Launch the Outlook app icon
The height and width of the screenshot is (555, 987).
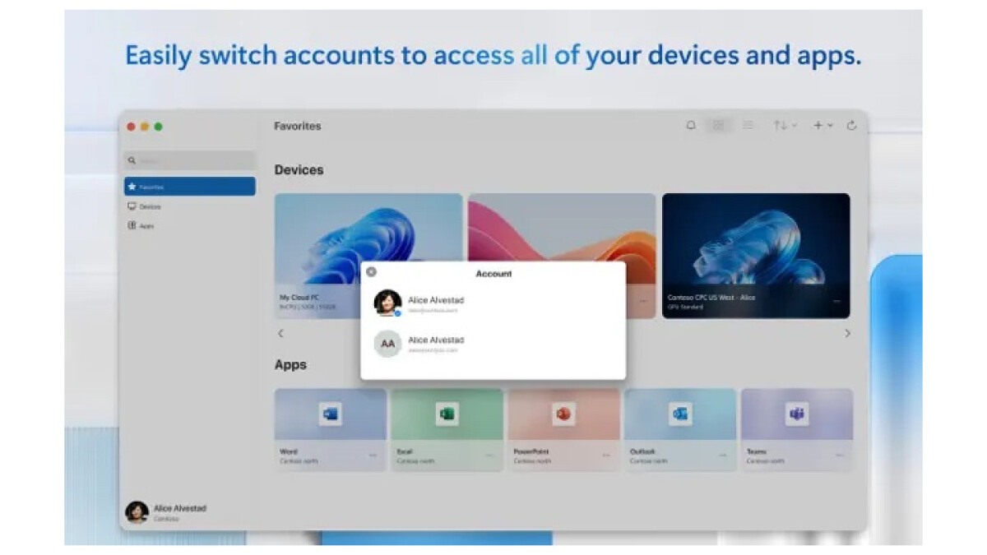click(680, 415)
